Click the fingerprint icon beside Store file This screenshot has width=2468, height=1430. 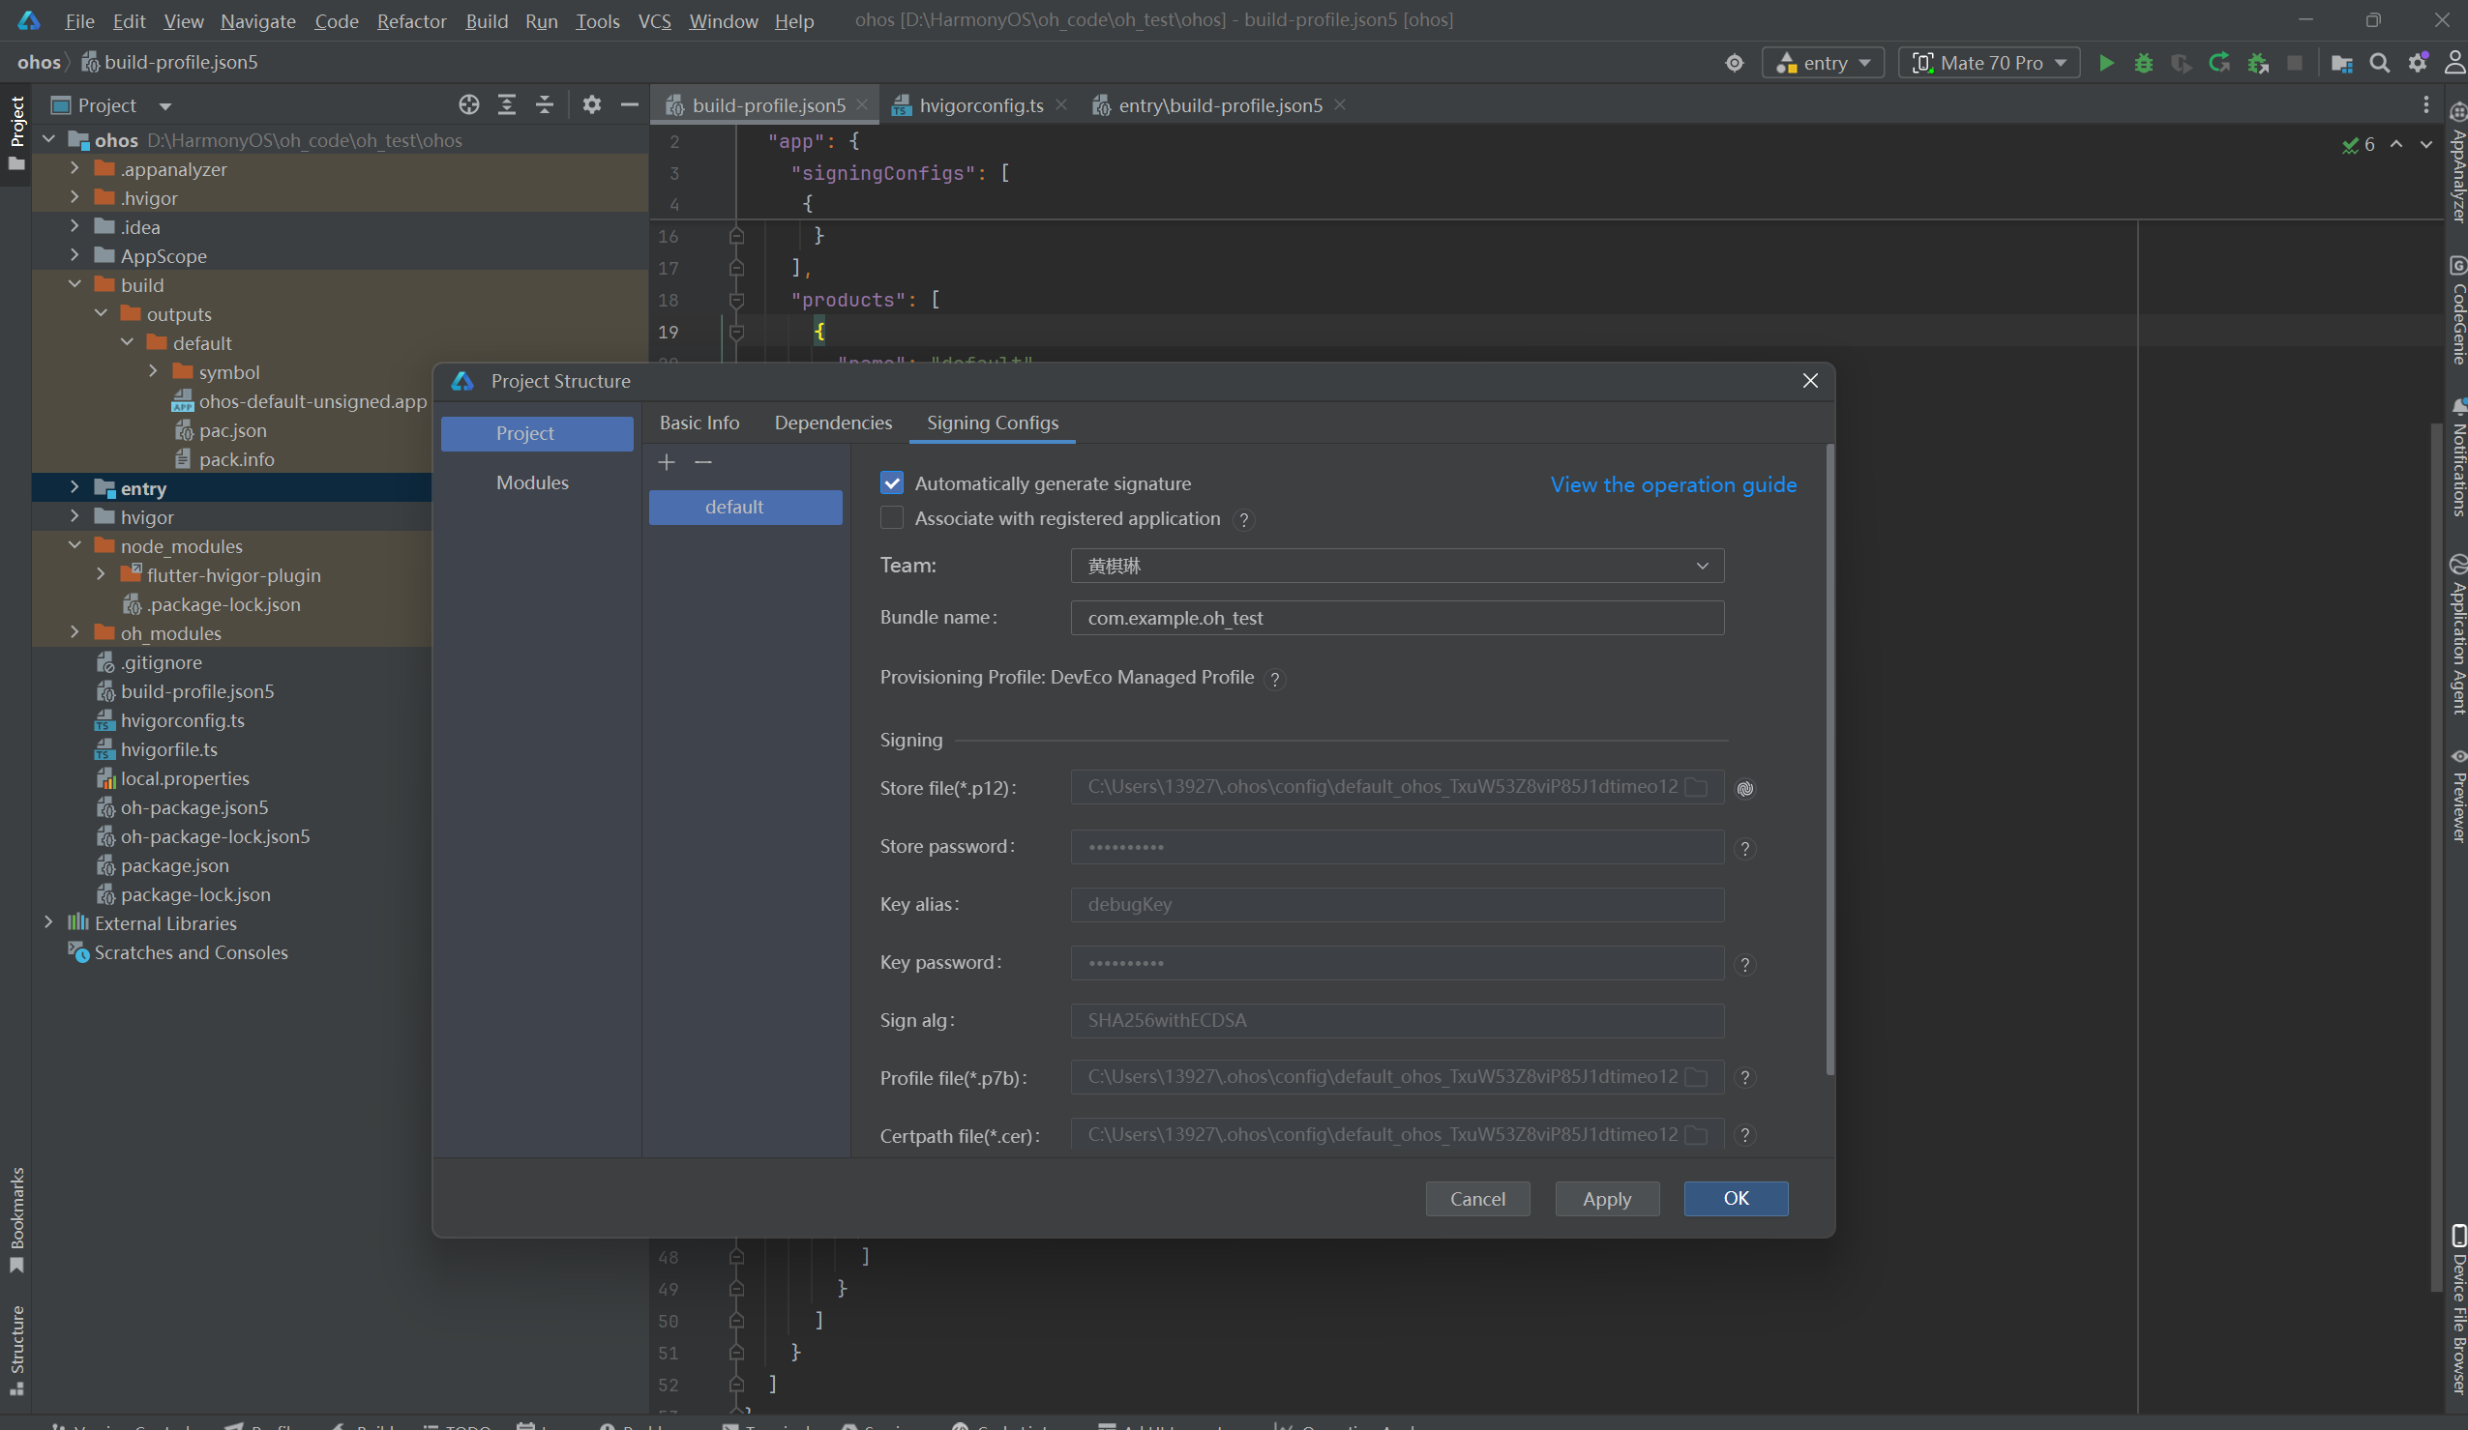pos(1744,788)
